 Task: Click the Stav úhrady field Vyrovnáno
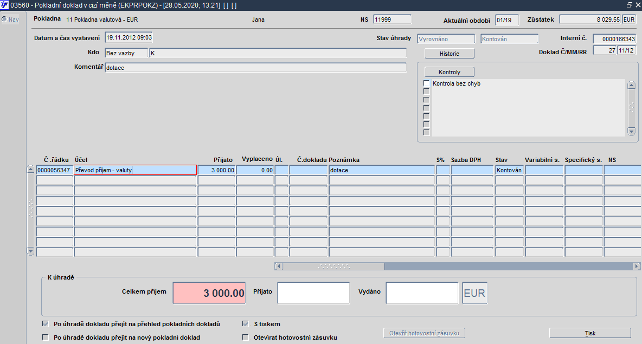pyautogui.click(x=446, y=39)
